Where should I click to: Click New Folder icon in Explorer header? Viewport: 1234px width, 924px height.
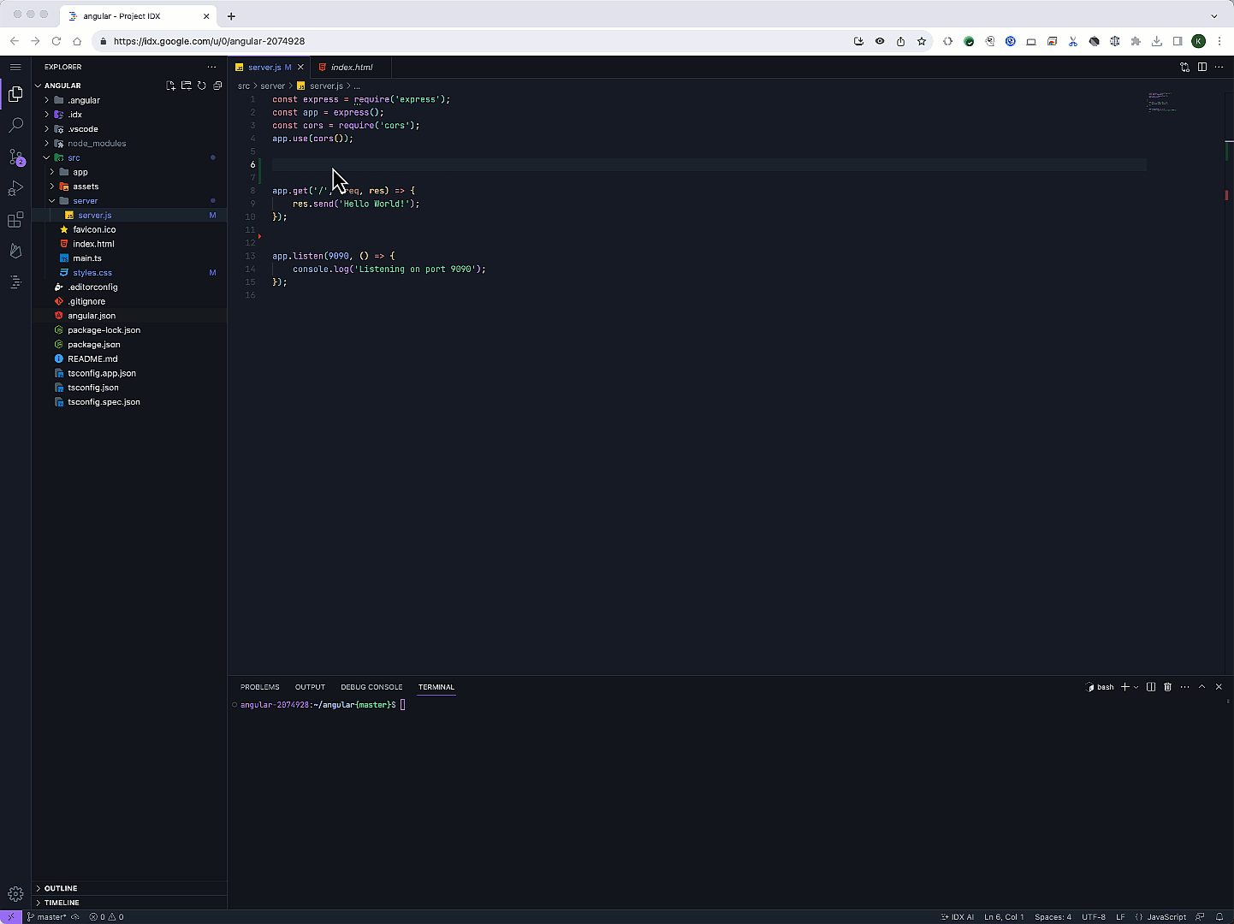click(186, 86)
